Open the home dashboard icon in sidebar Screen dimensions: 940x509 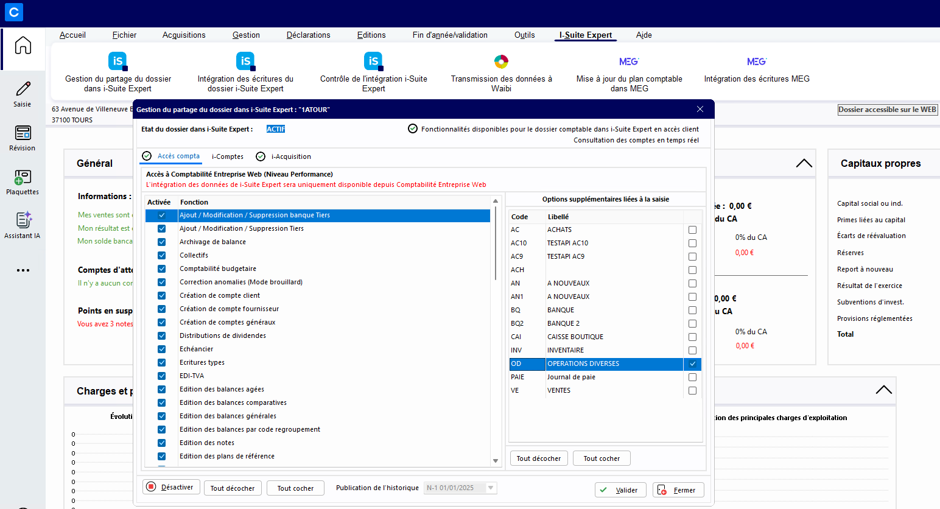tap(23, 46)
